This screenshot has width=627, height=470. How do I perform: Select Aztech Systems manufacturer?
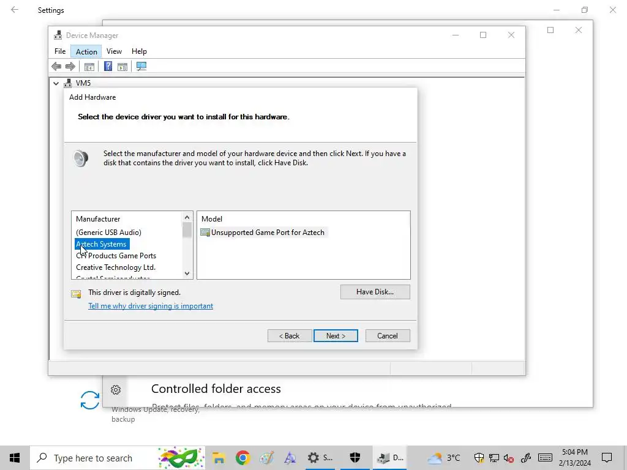pyautogui.click(x=102, y=244)
